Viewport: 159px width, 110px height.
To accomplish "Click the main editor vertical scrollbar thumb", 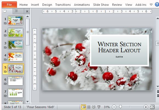I will tap(157, 43).
